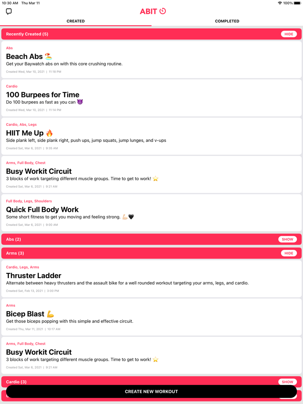This screenshot has height=404, width=303.
Task: Tap the ABIT timer logo icon
Action: 163,11
